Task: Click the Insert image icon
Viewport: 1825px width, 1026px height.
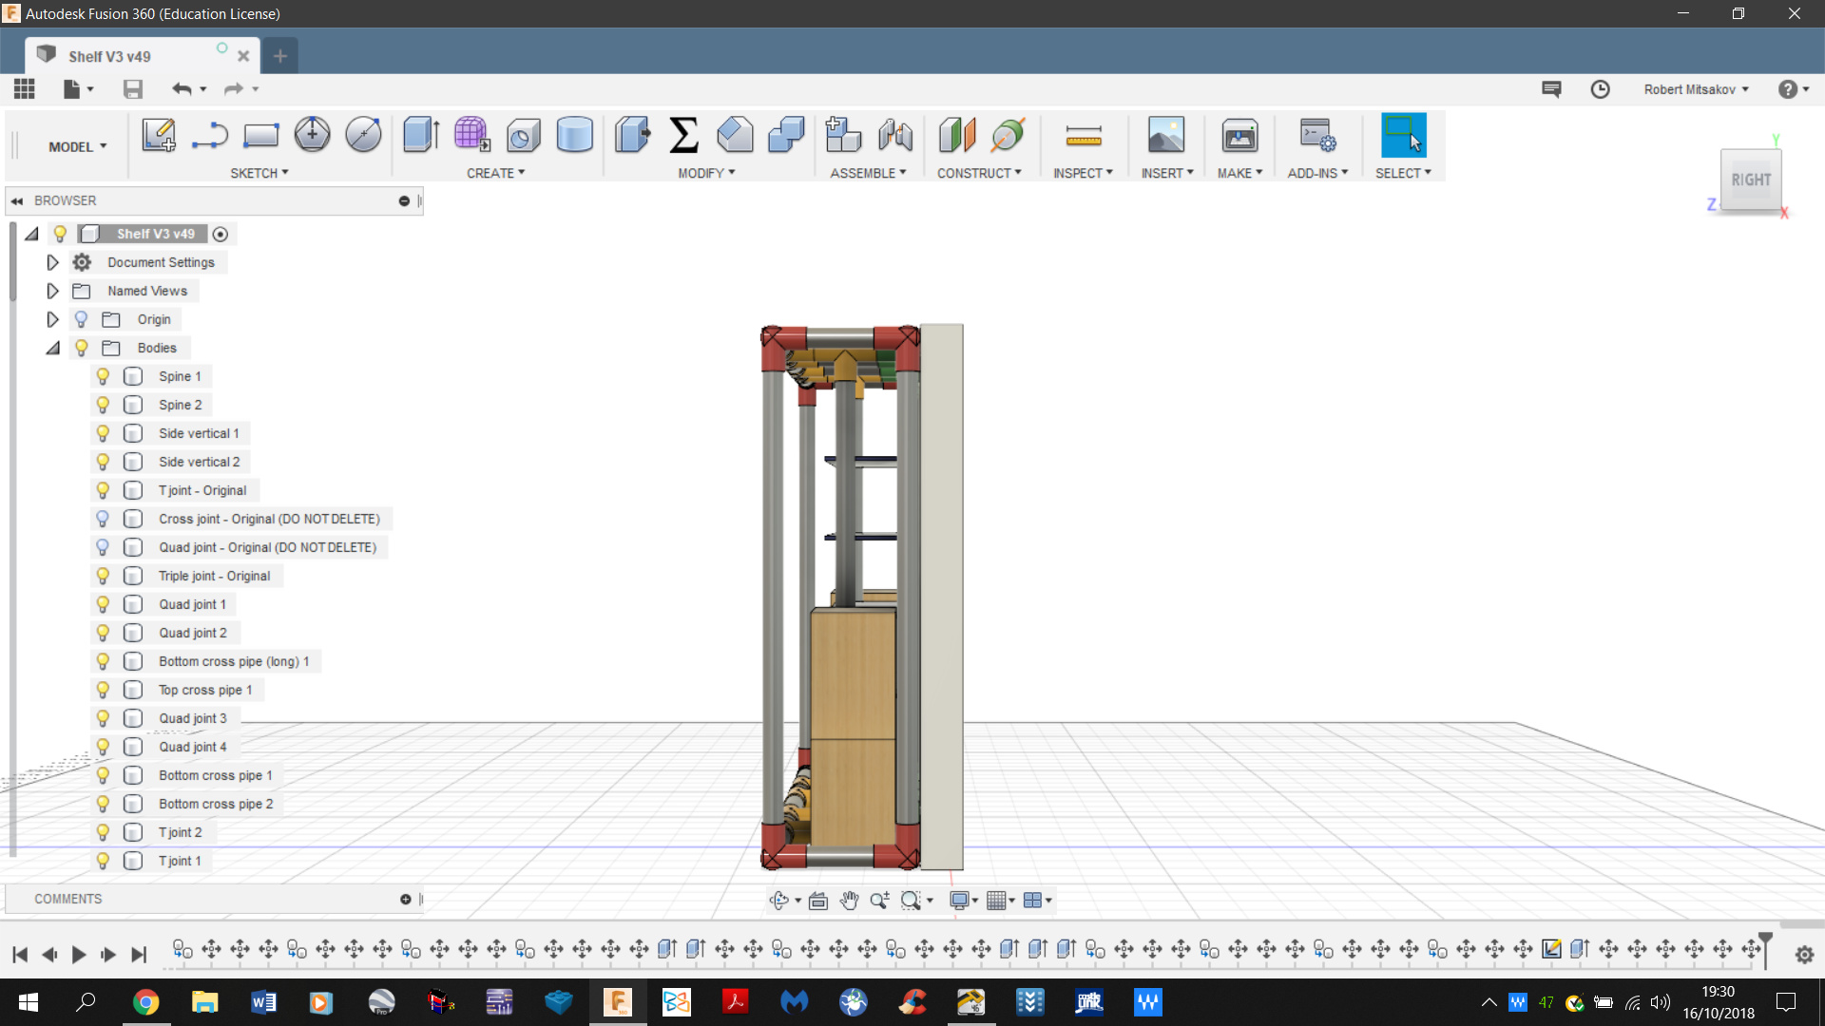Action: 1166,135
